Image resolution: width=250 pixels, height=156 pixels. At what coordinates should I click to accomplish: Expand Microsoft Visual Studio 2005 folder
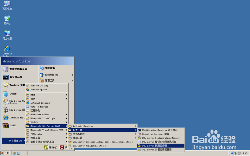pos(47,130)
